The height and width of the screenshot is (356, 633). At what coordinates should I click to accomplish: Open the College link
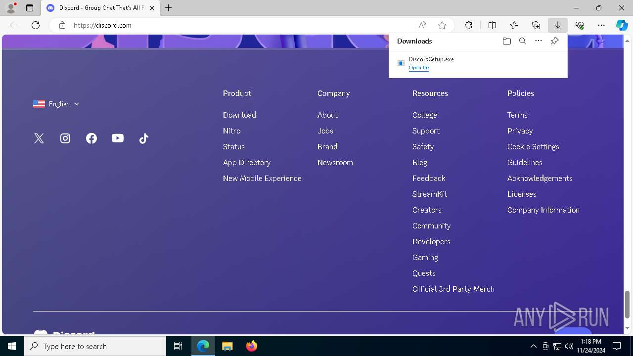(x=425, y=115)
